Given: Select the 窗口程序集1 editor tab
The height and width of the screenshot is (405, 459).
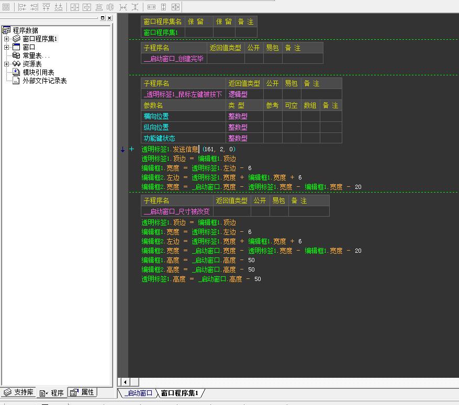Looking at the screenshot, I should pyautogui.click(x=180, y=393).
